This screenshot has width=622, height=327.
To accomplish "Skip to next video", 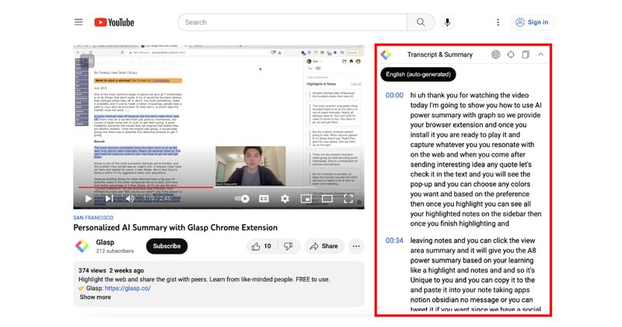I will [109, 199].
